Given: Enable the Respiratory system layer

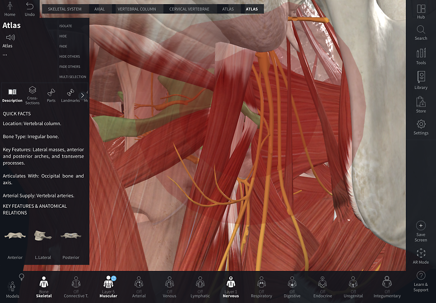Looking at the screenshot, I should click(x=261, y=287).
